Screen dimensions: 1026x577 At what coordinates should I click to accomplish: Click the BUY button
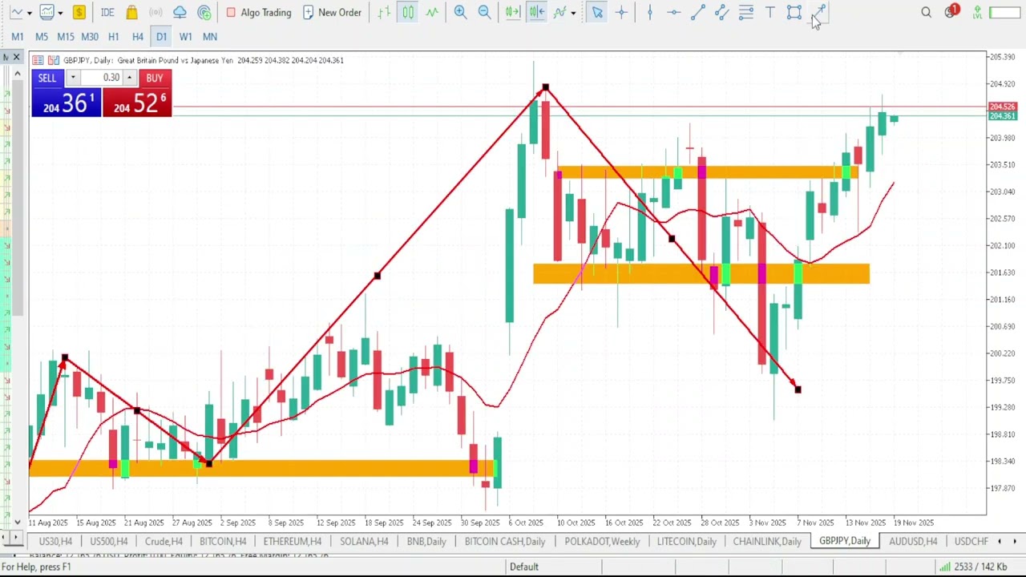click(x=155, y=78)
